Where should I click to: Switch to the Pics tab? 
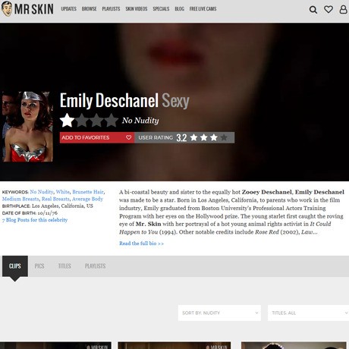[39, 266]
